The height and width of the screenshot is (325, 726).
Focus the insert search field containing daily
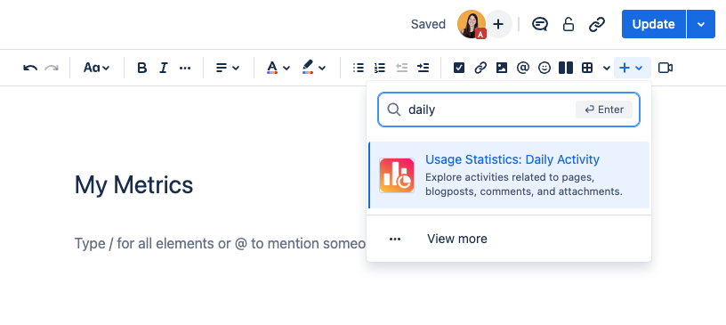click(509, 110)
